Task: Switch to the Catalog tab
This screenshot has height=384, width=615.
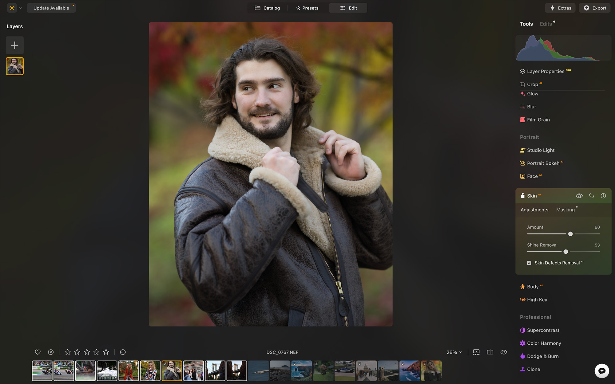Action: click(267, 8)
